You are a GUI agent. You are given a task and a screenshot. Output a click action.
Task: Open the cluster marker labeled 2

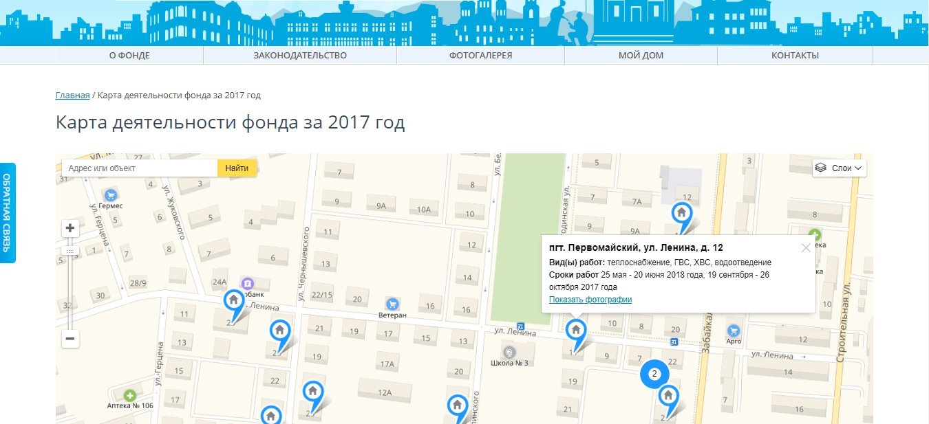[655, 374]
